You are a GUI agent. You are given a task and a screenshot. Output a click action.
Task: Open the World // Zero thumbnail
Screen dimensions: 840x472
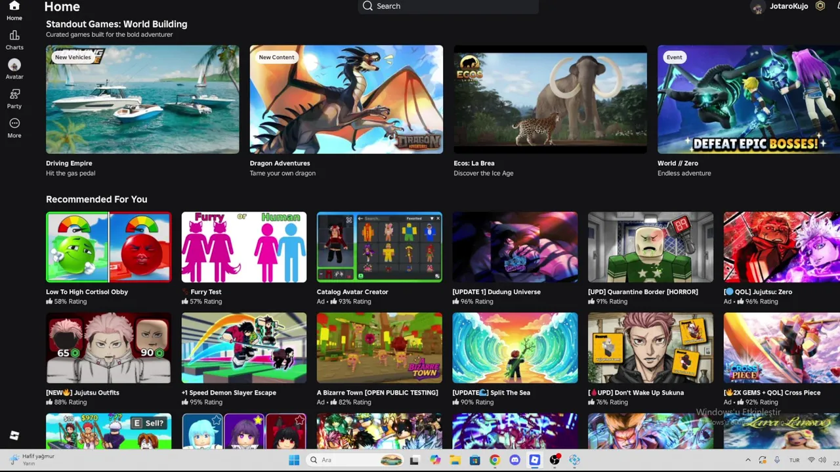tap(749, 99)
